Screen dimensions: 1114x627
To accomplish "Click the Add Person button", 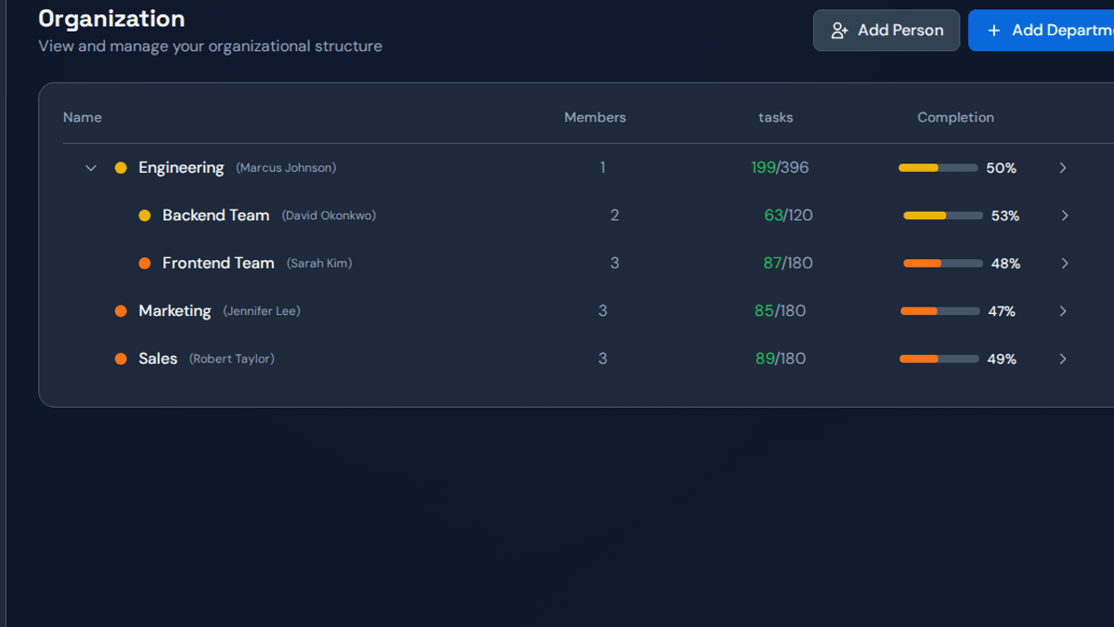I will [887, 31].
